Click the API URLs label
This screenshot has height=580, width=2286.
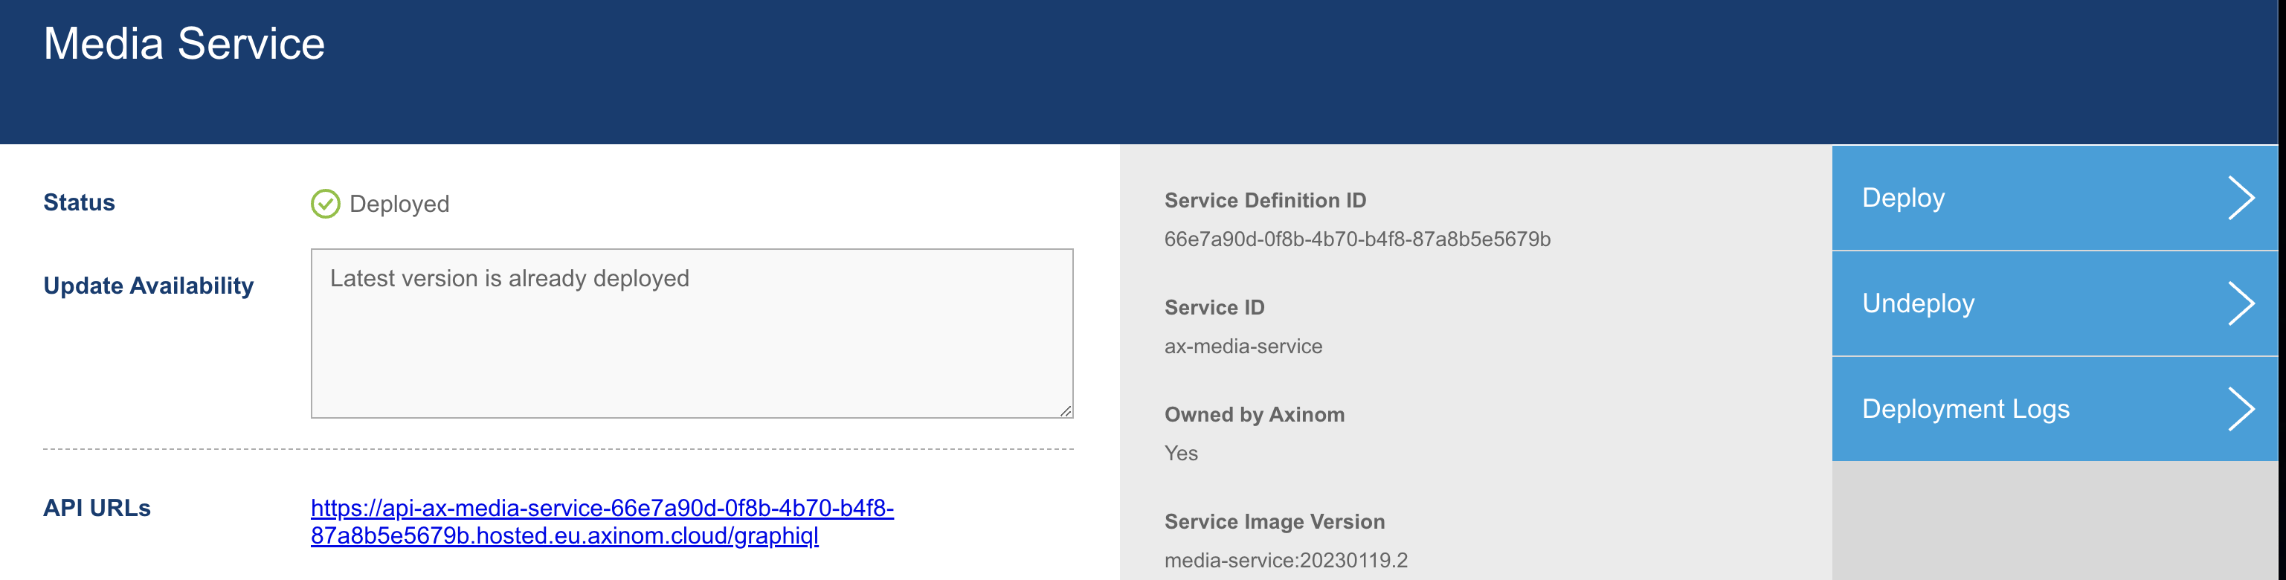click(x=97, y=508)
